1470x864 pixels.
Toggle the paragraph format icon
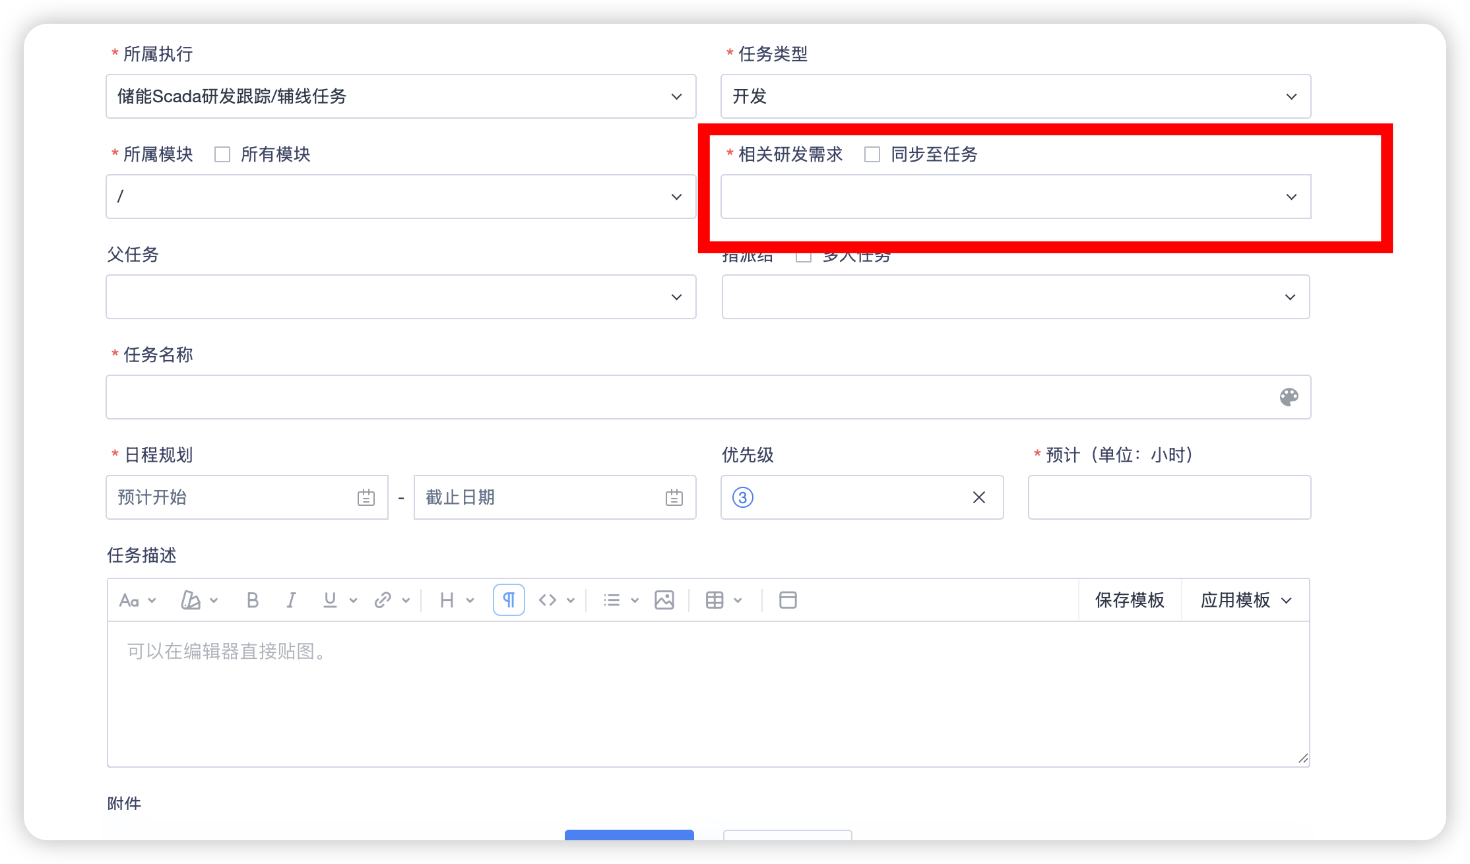(x=509, y=600)
